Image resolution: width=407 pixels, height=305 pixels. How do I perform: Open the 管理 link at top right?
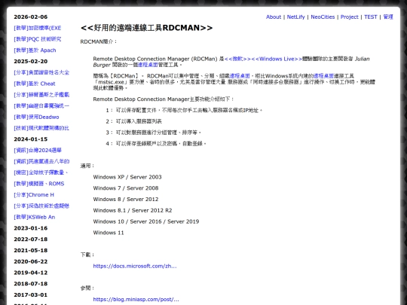click(x=388, y=17)
